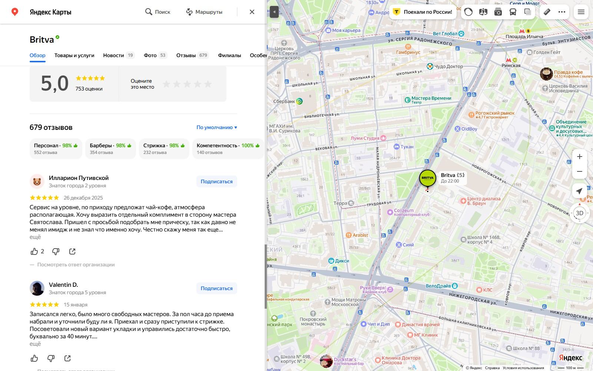Open the map layers switcher
The width and height of the screenshot is (593, 371).
pyautogui.click(x=528, y=12)
